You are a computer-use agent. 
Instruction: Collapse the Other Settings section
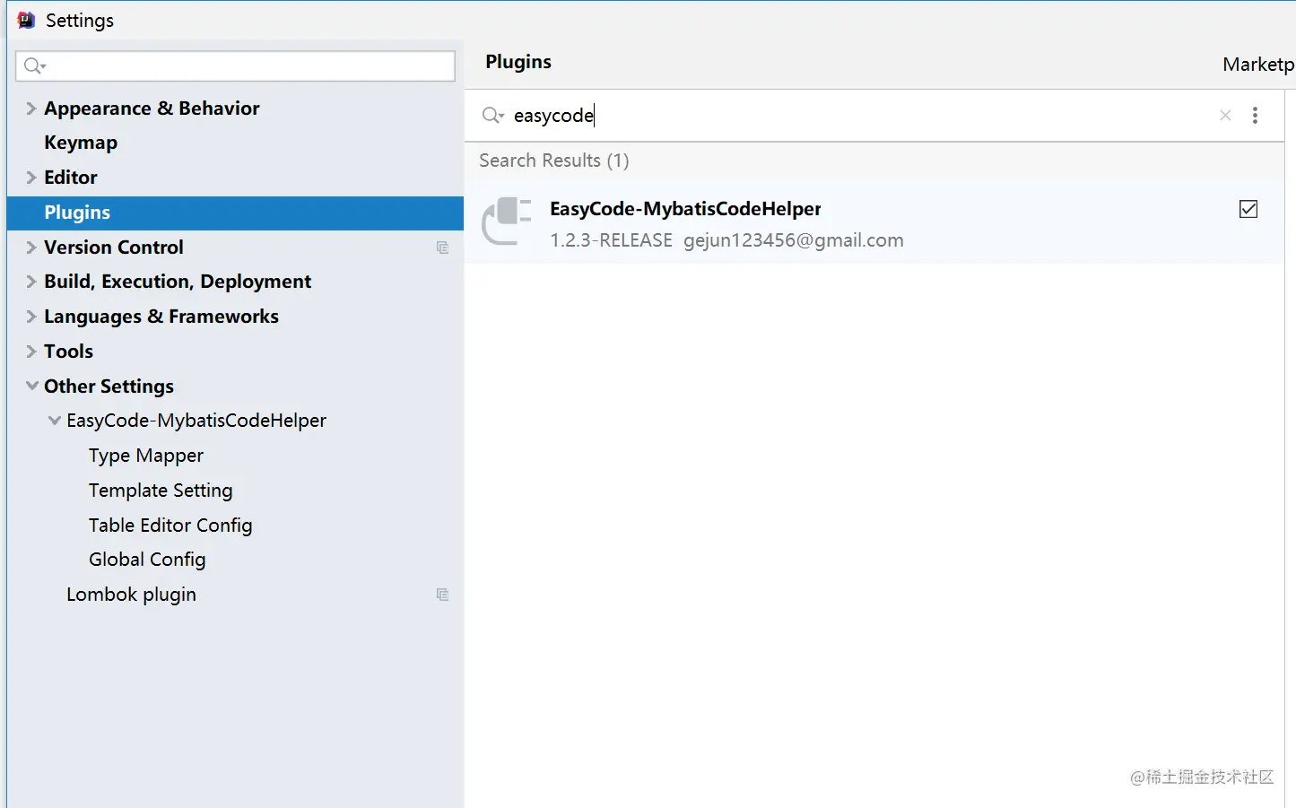pyautogui.click(x=31, y=386)
